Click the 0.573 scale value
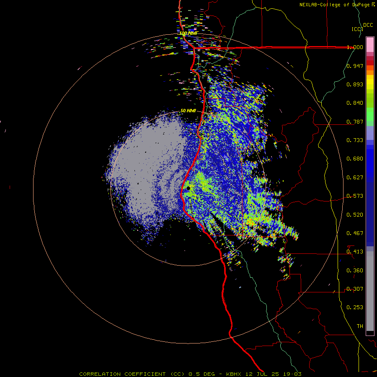This screenshot has width=377, height=377. point(355,196)
